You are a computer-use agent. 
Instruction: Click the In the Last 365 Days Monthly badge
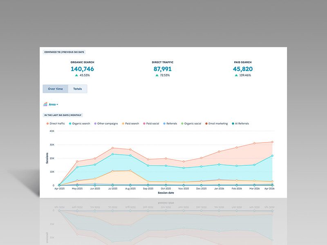click(63, 115)
